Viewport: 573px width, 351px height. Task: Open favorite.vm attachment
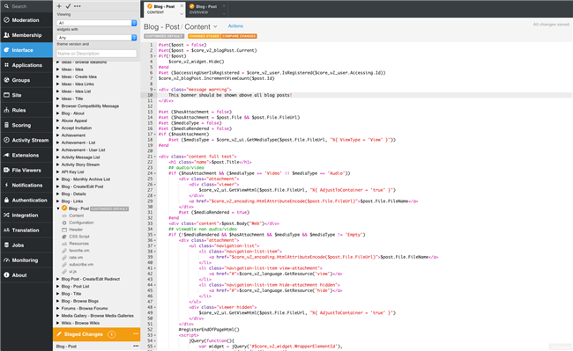coord(79,251)
